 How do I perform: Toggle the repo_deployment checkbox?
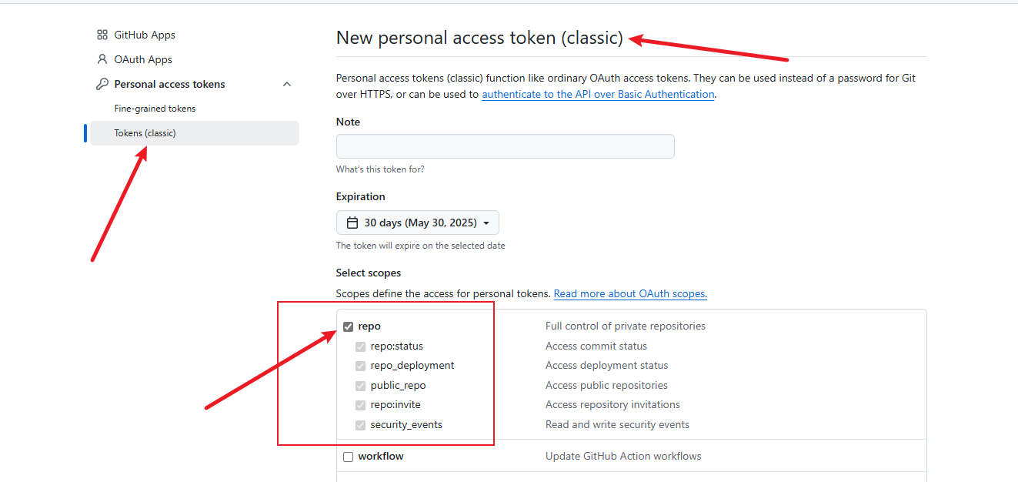(360, 366)
